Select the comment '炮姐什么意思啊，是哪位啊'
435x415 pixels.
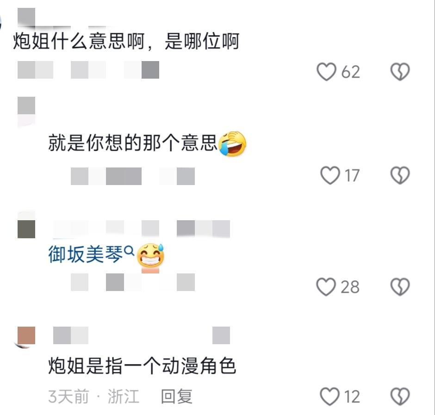click(x=126, y=41)
